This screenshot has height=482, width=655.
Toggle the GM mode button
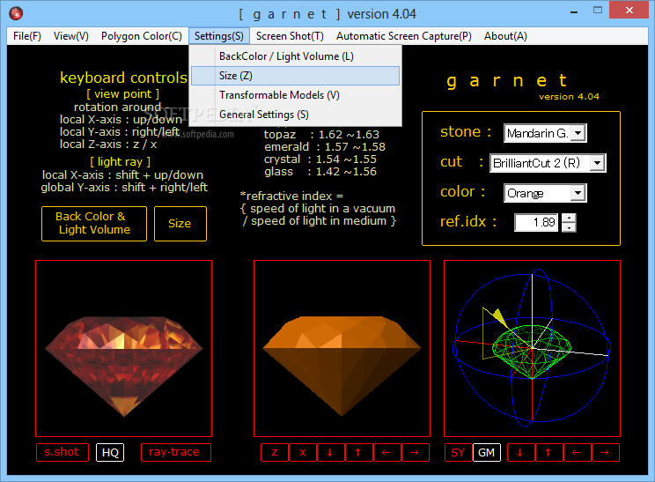pos(487,452)
